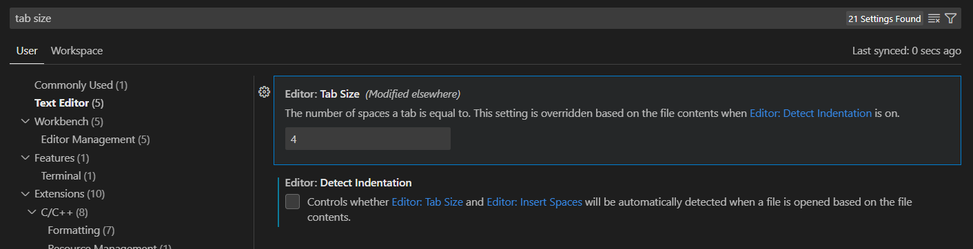This screenshot has height=249, width=973.
Task: Open the Editor: Insert Spaces link
Action: (x=534, y=202)
